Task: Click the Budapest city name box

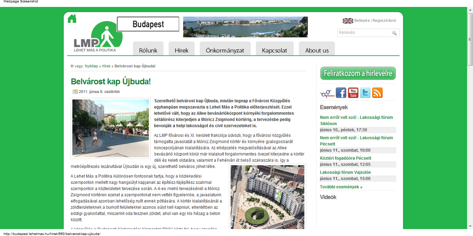Action: (148, 24)
